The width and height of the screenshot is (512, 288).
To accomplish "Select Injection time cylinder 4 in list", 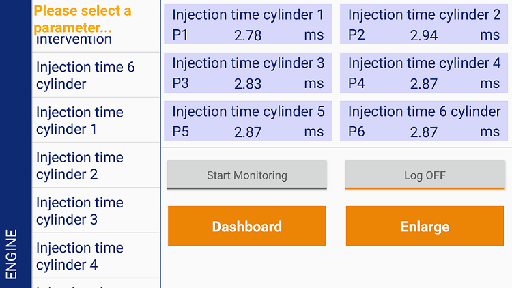I will pyautogui.click(x=96, y=255).
